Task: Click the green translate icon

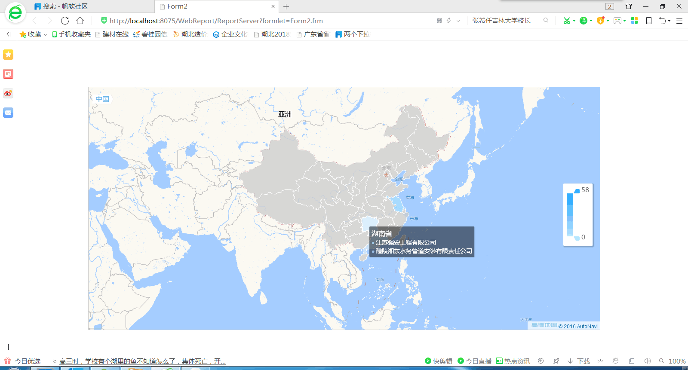Action: pyautogui.click(x=584, y=21)
